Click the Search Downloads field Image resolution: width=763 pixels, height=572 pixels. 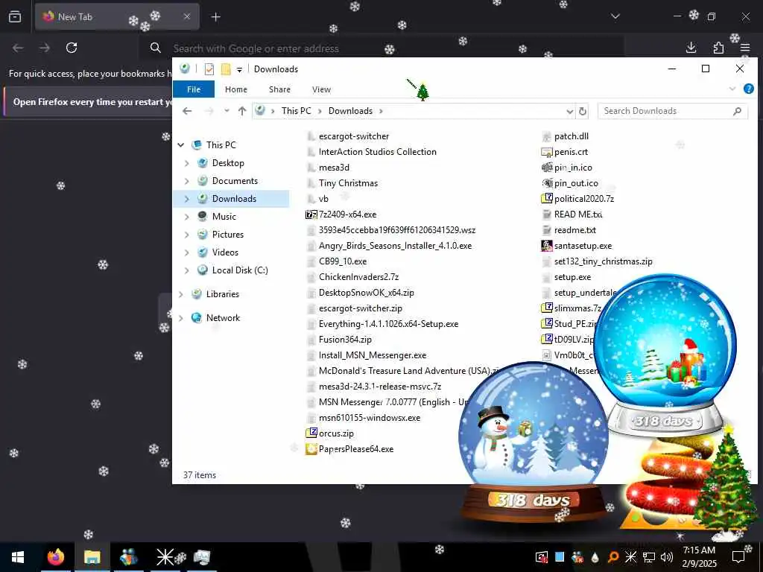(673, 111)
